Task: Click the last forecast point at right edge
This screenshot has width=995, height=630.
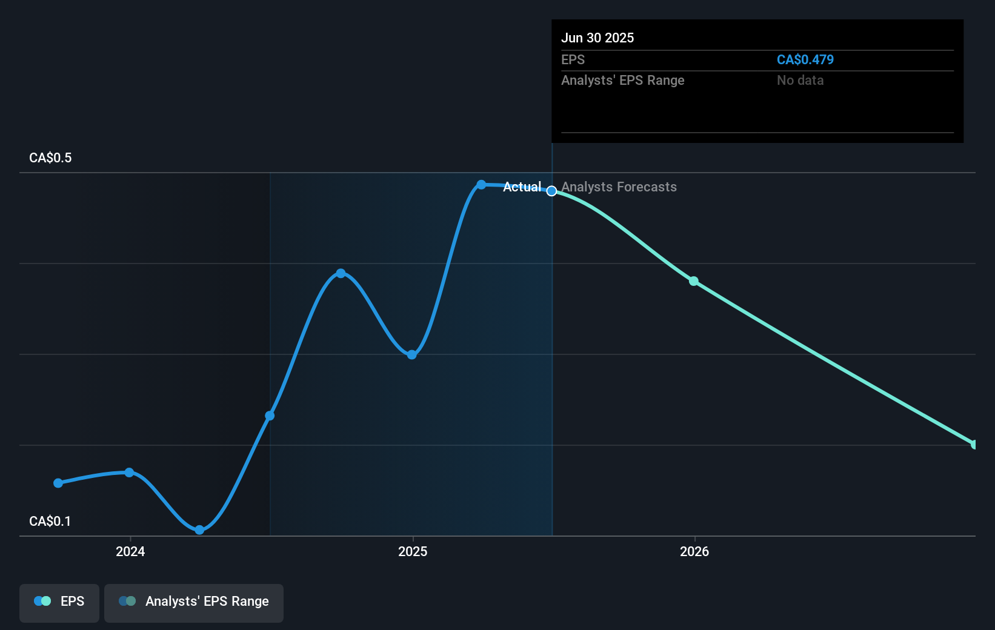Action: [974, 445]
